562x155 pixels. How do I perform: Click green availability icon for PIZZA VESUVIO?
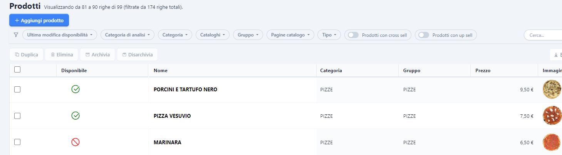tap(75, 115)
